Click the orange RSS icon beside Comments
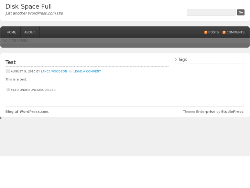The height and width of the screenshot is (188, 250). 224,32
